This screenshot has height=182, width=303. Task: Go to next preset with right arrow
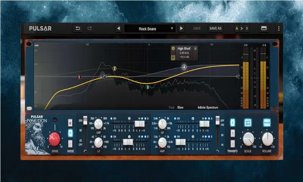(x=181, y=28)
